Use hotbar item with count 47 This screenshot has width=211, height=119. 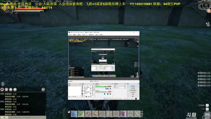(116, 114)
